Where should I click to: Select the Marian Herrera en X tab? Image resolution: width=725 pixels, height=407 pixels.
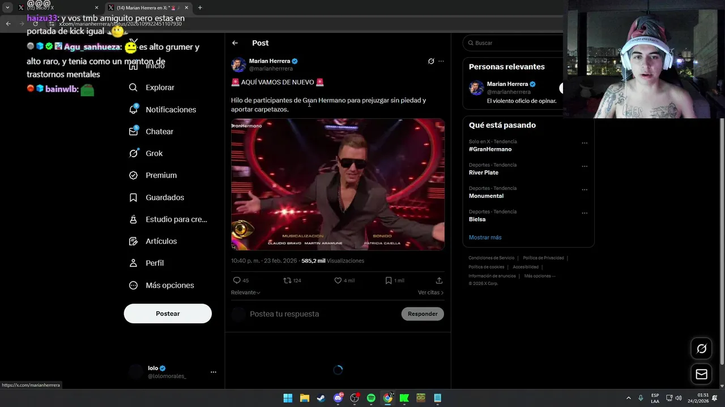tap(147, 8)
